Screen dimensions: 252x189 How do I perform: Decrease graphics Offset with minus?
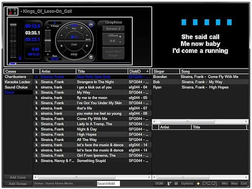[120, 42]
